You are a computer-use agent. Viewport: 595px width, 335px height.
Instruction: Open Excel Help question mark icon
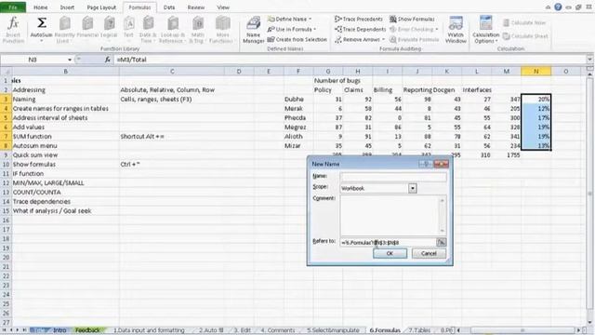558,7
